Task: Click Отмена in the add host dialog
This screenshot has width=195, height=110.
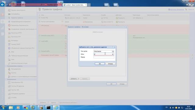Action: click(x=110, y=64)
